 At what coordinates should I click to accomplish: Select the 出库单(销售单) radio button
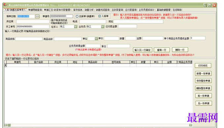click(77, 16)
